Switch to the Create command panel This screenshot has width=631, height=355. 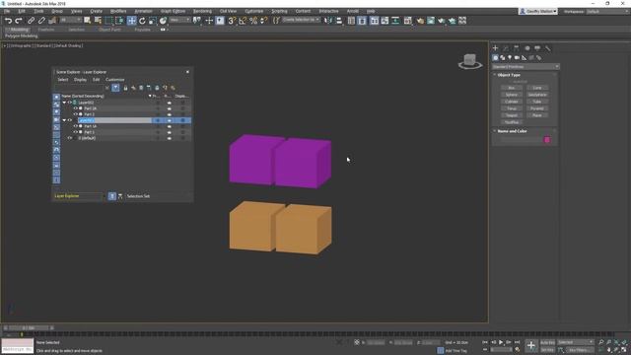[495, 48]
